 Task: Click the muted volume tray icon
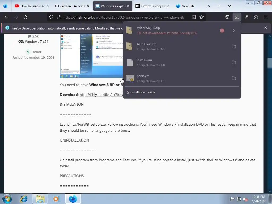coord(245,199)
